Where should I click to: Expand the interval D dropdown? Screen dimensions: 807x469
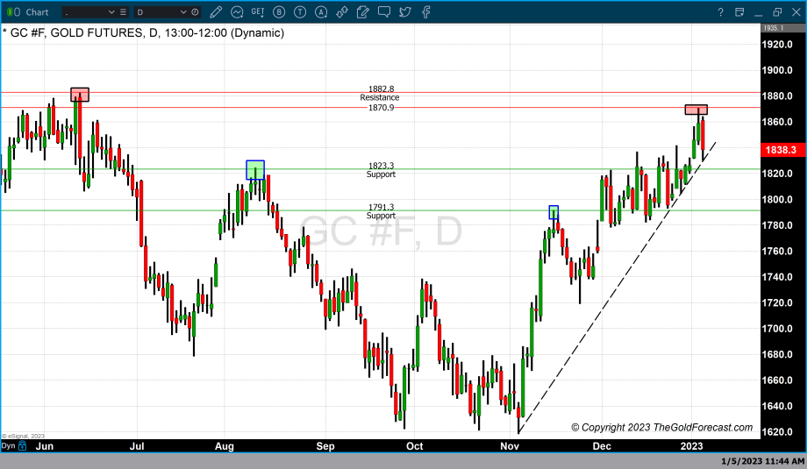click(183, 11)
